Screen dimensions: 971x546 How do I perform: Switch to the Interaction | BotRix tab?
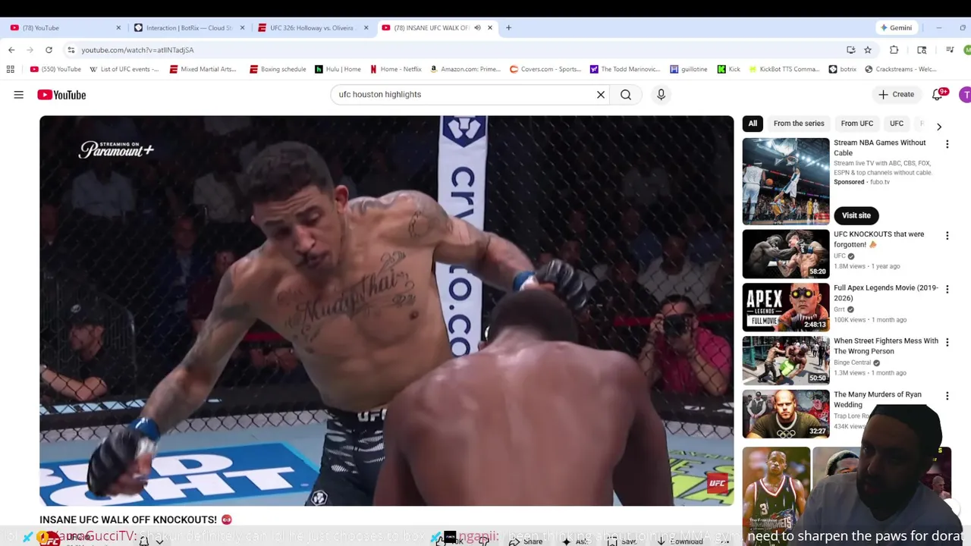[x=190, y=28]
